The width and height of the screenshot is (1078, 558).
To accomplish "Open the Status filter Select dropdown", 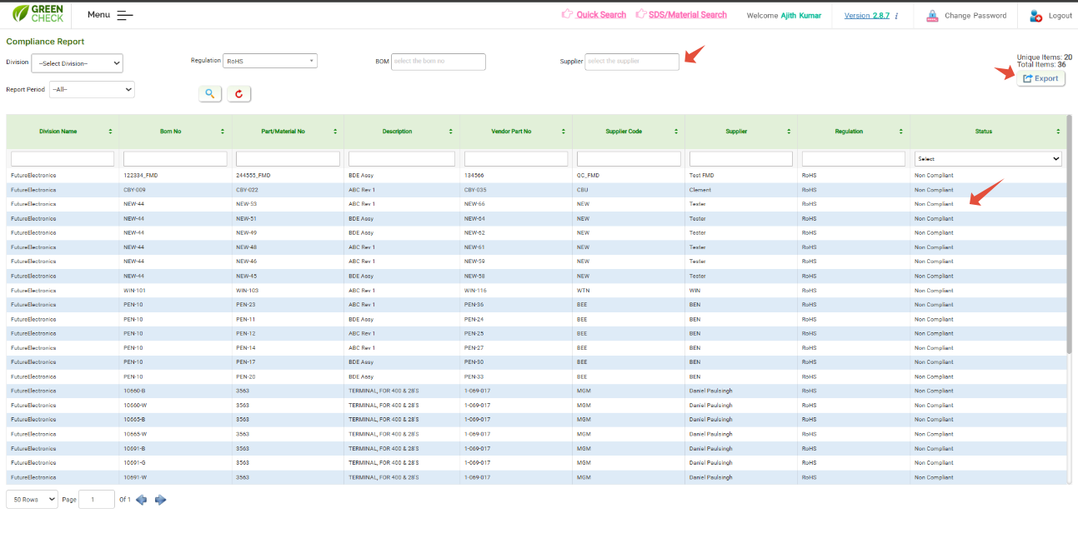I will point(987,158).
